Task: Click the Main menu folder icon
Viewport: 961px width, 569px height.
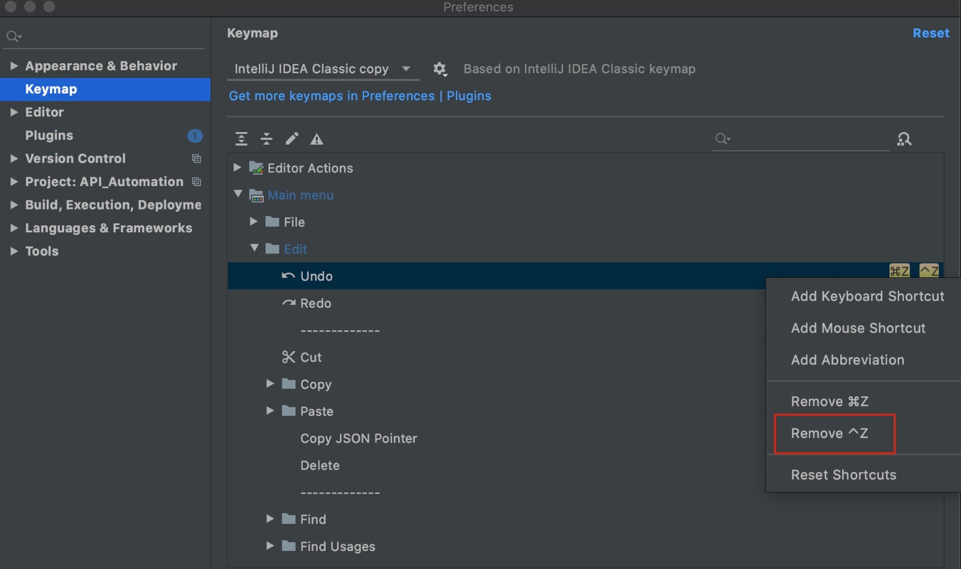Action: pos(256,195)
